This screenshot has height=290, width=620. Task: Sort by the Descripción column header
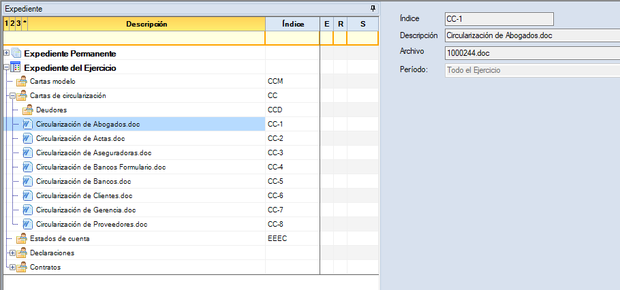pyautogui.click(x=146, y=24)
